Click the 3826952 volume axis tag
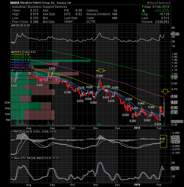184x187 pixels. coord(177,121)
